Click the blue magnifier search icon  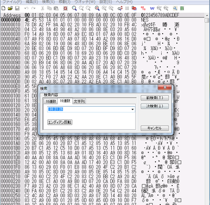click(74, 8)
